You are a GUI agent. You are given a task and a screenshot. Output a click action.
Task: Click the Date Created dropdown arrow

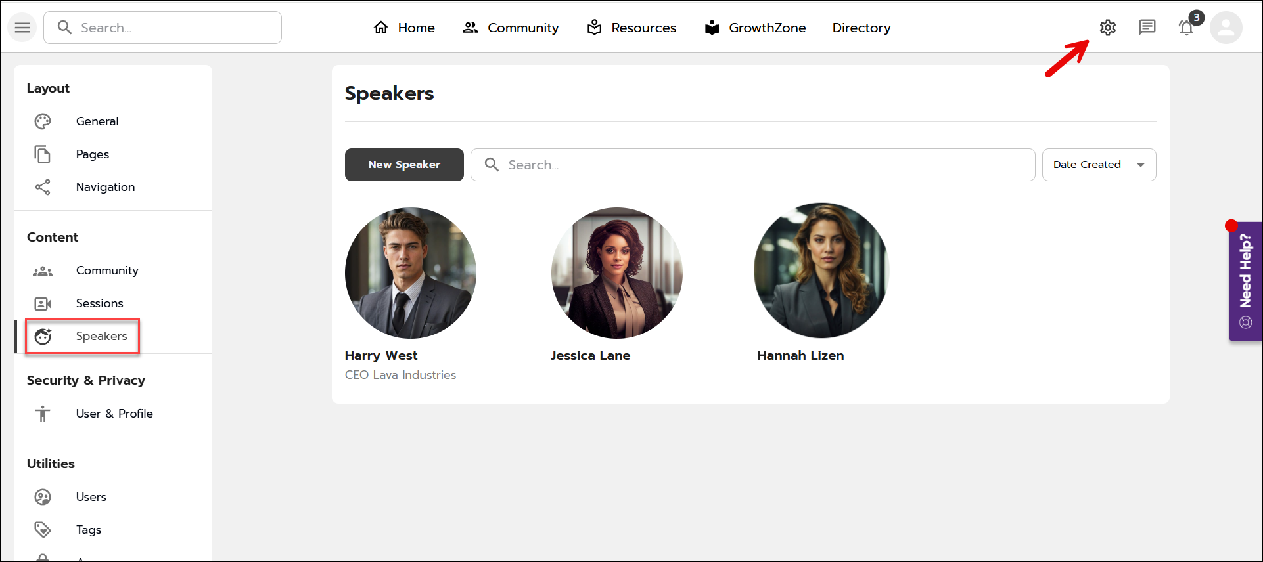point(1141,165)
